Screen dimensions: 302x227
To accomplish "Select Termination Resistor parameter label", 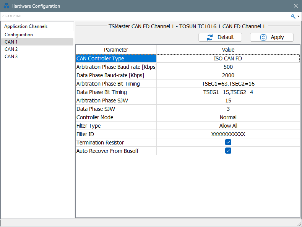I will (x=100, y=143).
